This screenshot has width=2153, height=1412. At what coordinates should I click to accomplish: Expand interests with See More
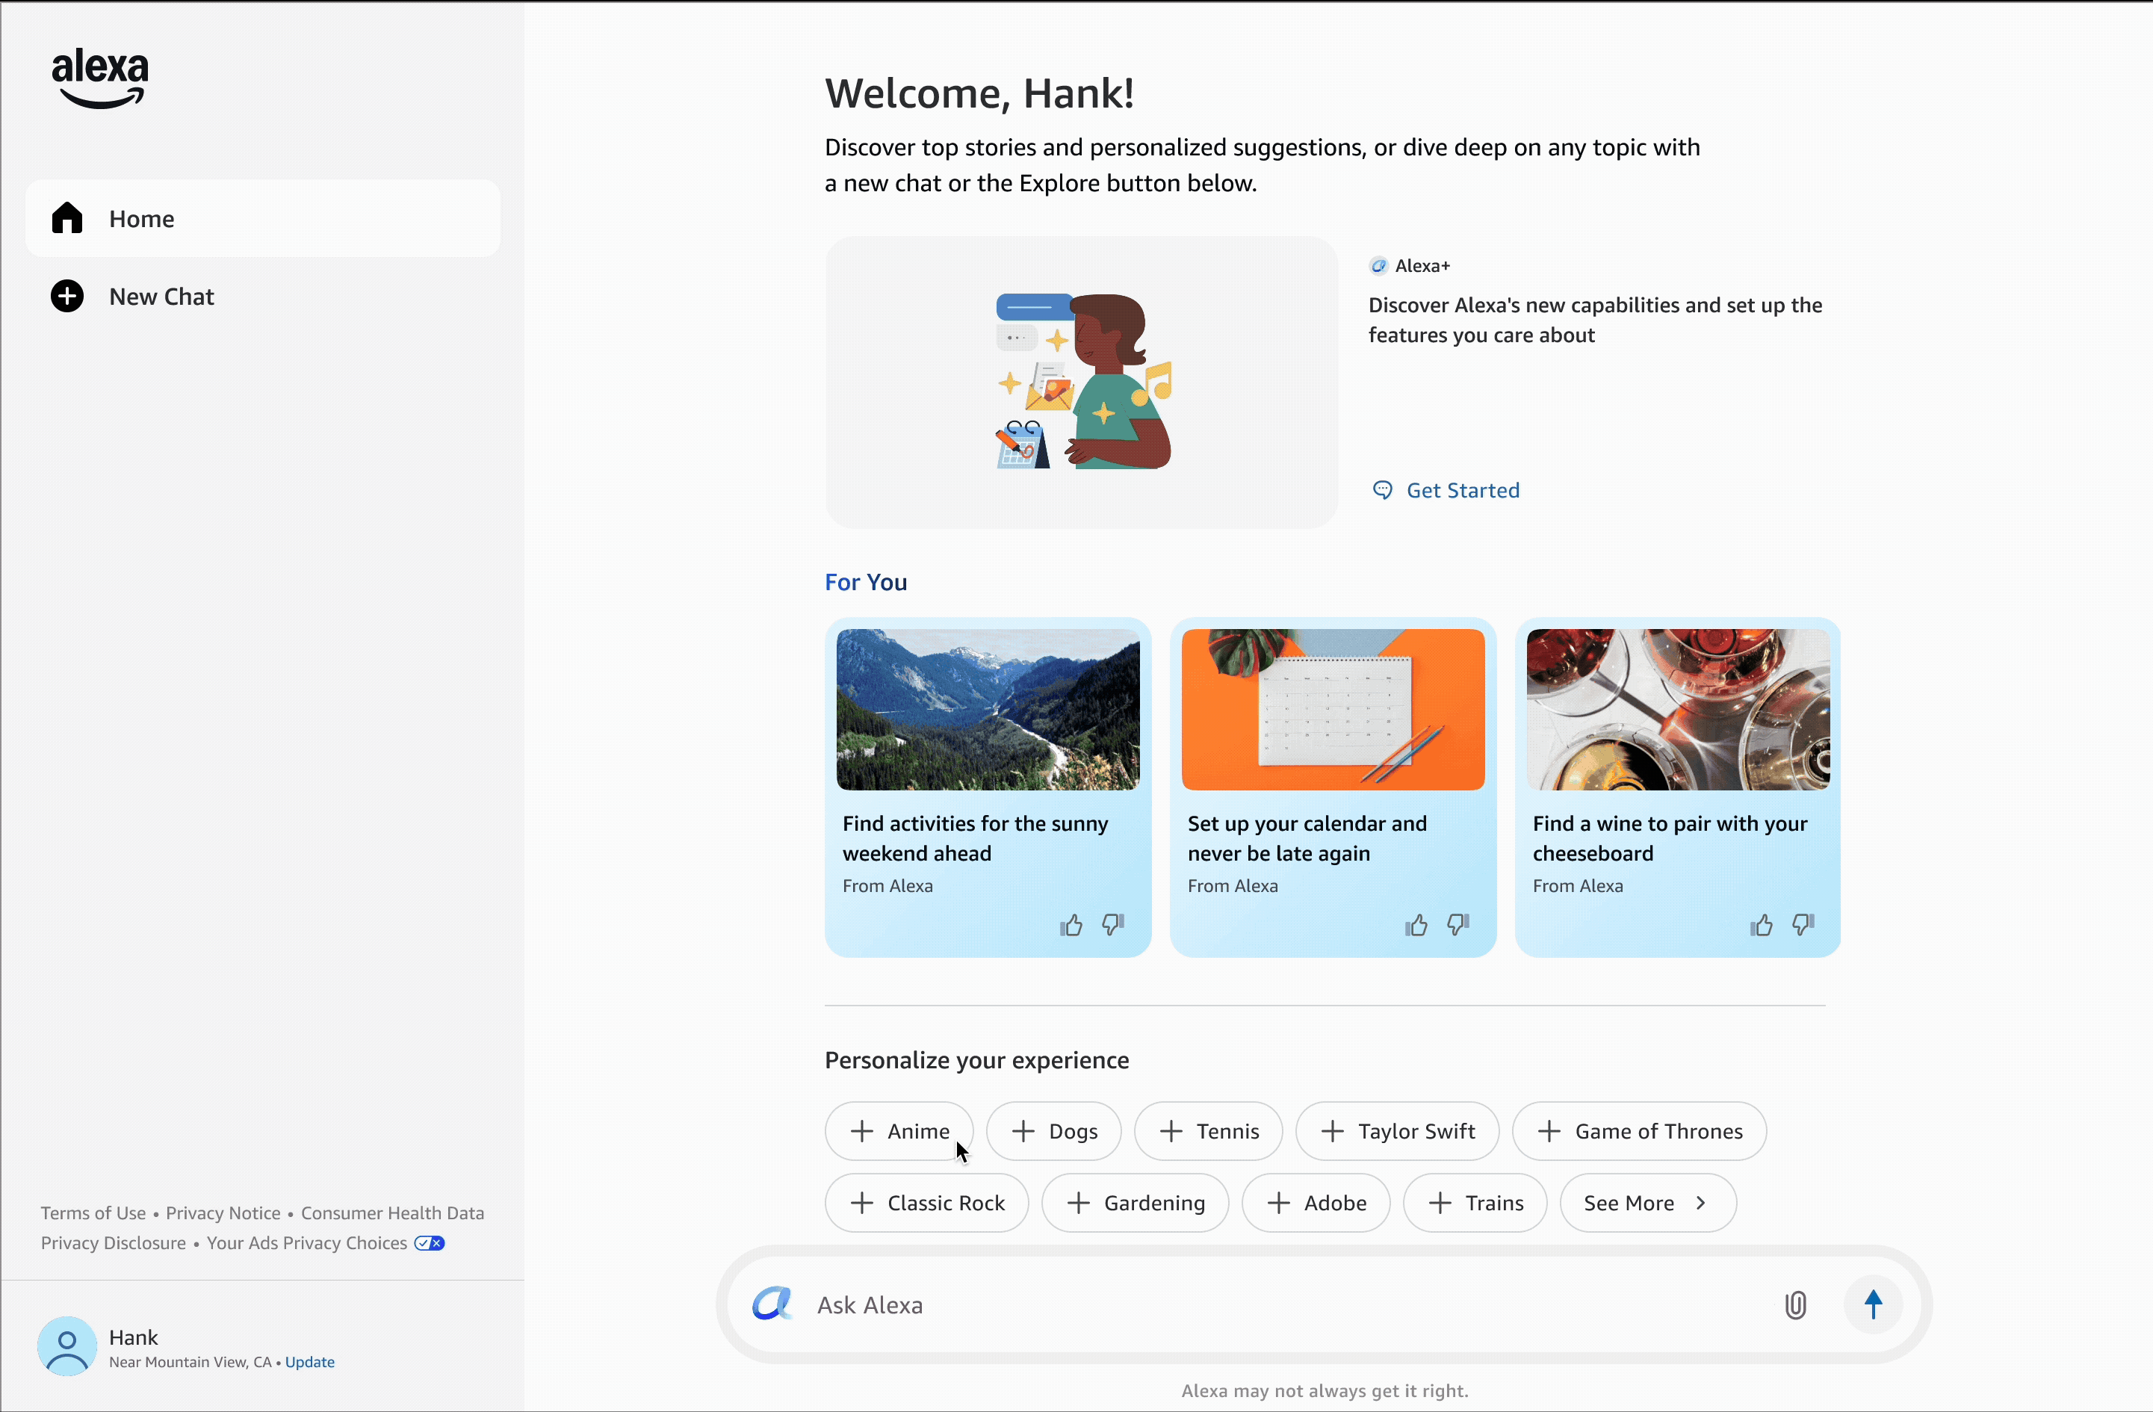coord(1648,1203)
